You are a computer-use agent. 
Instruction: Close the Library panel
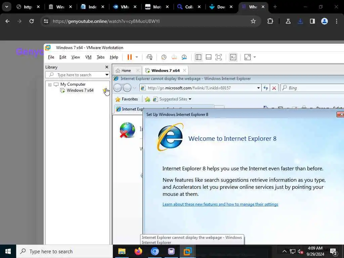(x=107, y=67)
